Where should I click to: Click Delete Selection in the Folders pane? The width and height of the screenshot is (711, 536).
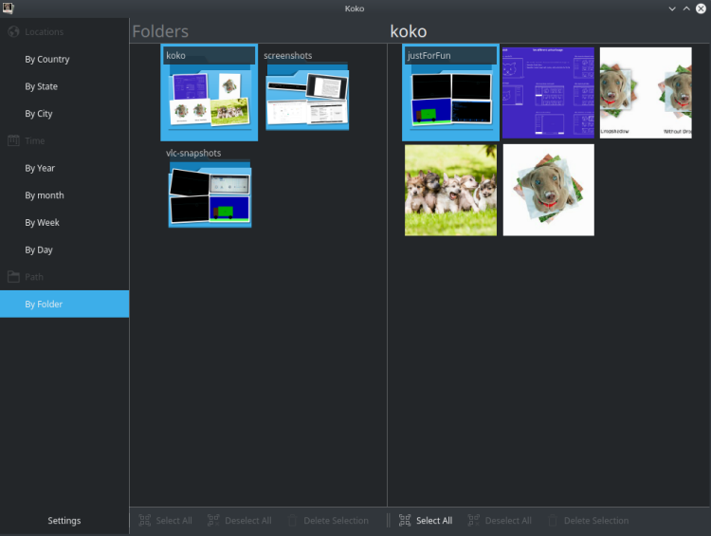pos(327,520)
